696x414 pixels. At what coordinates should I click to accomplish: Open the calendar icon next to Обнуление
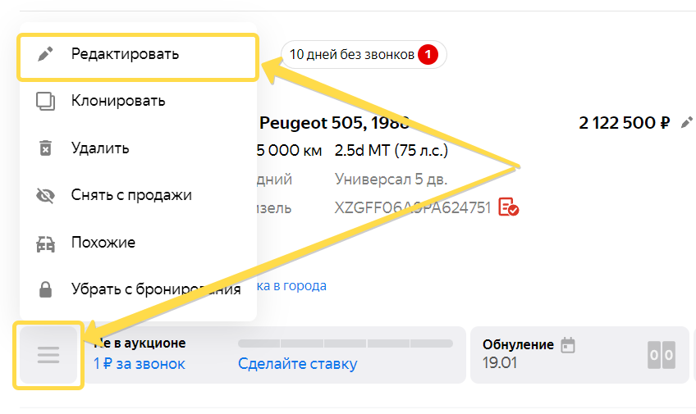[x=567, y=345]
